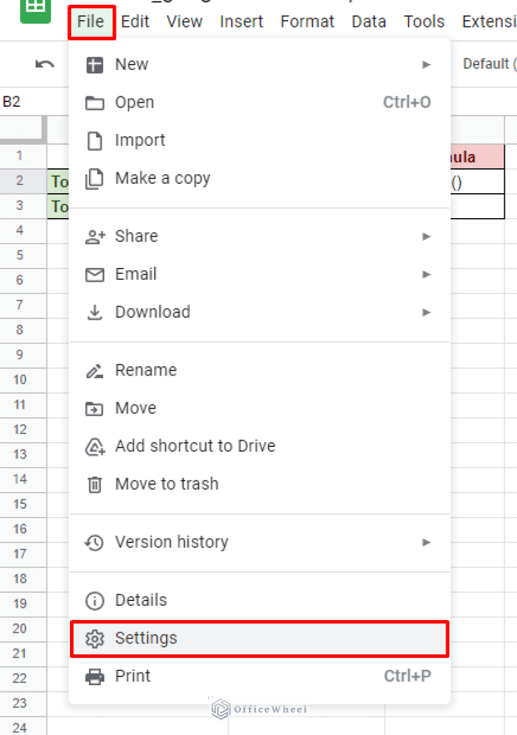Image resolution: width=517 pixels, height=735 pixels.
Task: Expand the Version history submenu arrow
Action: [x=426, y=542]
